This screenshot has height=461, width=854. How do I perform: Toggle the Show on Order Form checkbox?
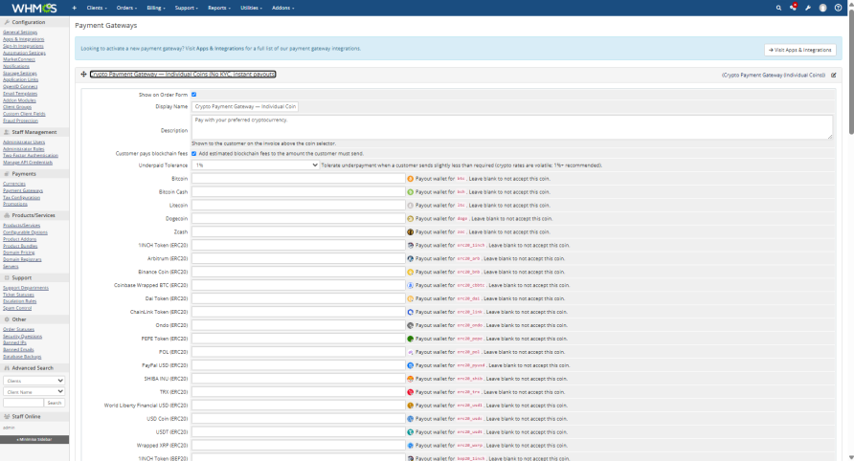194,95
